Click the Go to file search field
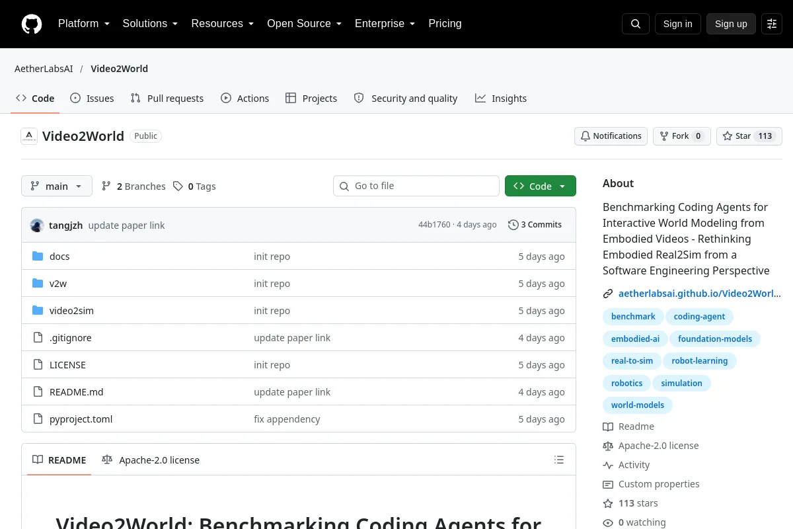This screenshot has width=793, height=529. tap(416, 186)
